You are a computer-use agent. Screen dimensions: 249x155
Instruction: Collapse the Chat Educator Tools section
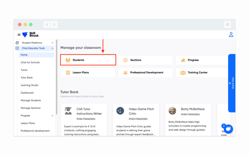52,48
